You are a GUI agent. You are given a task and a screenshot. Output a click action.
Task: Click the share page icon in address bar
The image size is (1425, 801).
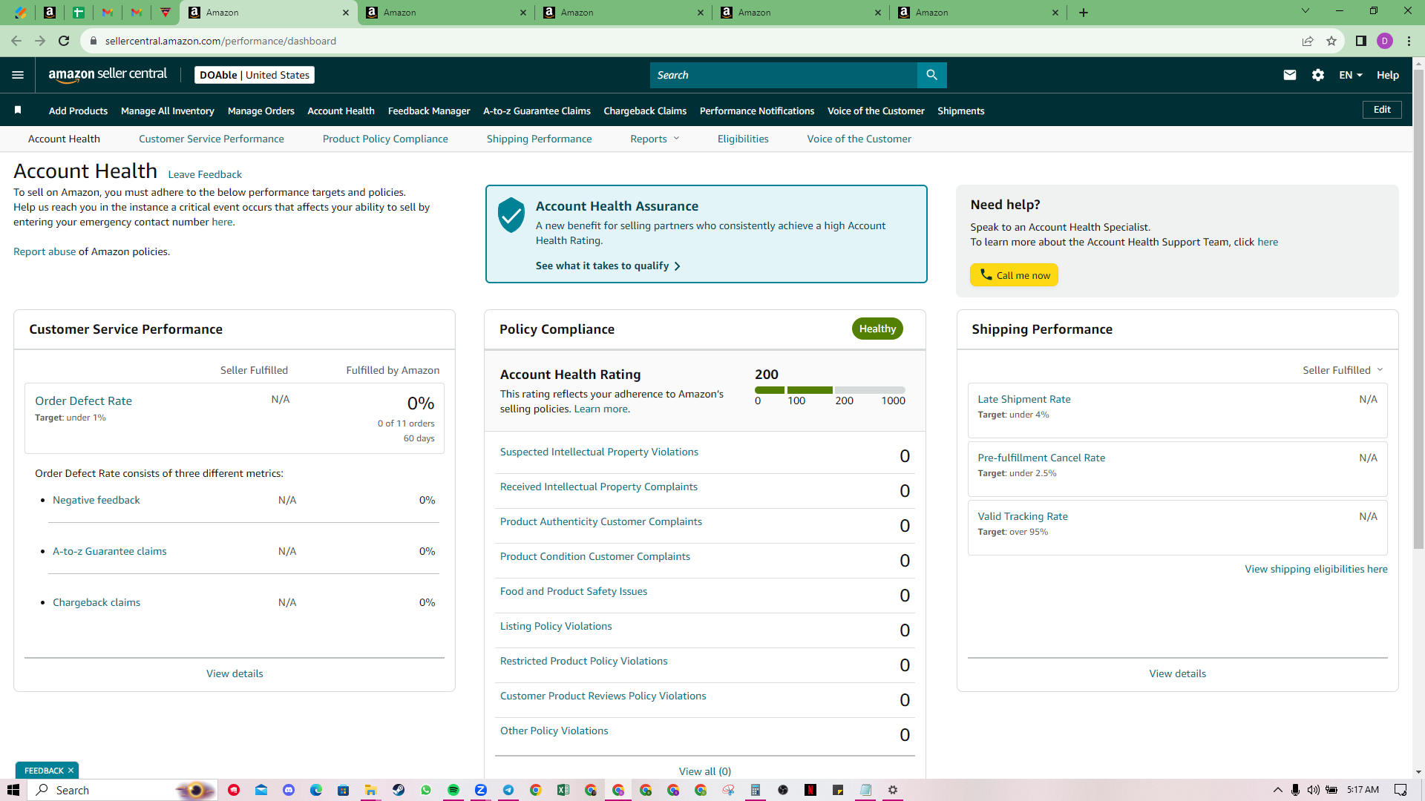coord(1308,41)
